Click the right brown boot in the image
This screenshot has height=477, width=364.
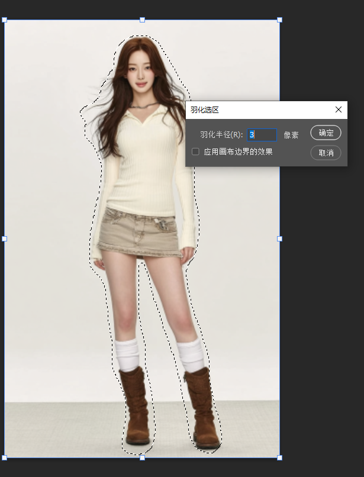[200, 408]
